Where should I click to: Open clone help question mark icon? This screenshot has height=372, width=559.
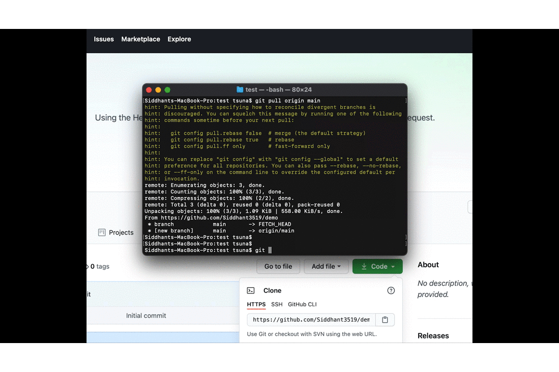tap(391, 290)
